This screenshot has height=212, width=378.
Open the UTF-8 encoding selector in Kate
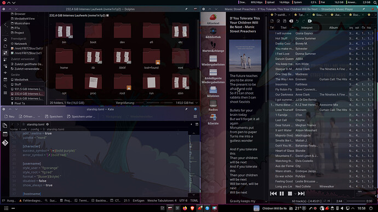[183, 201]
